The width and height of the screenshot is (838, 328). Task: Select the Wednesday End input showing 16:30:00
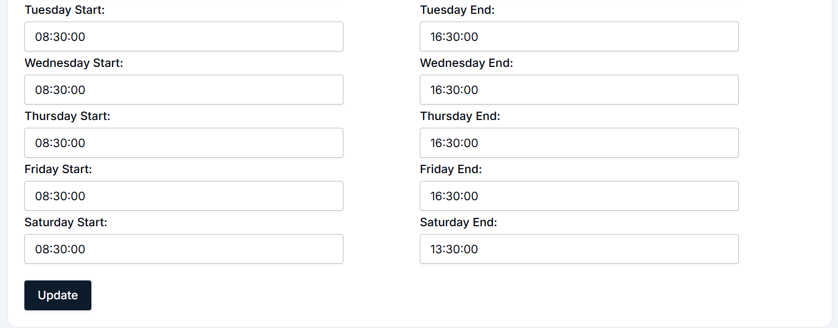pos(579,90)
